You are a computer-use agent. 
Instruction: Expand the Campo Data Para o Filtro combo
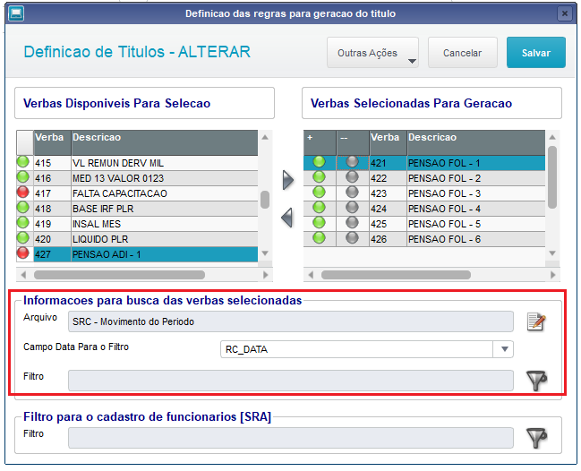[504, 349]
